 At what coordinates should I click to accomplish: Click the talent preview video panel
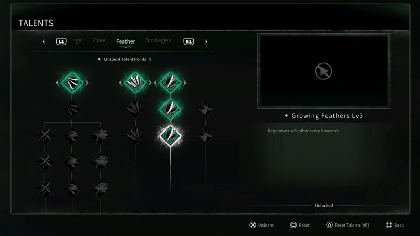(x=324, y=71)
